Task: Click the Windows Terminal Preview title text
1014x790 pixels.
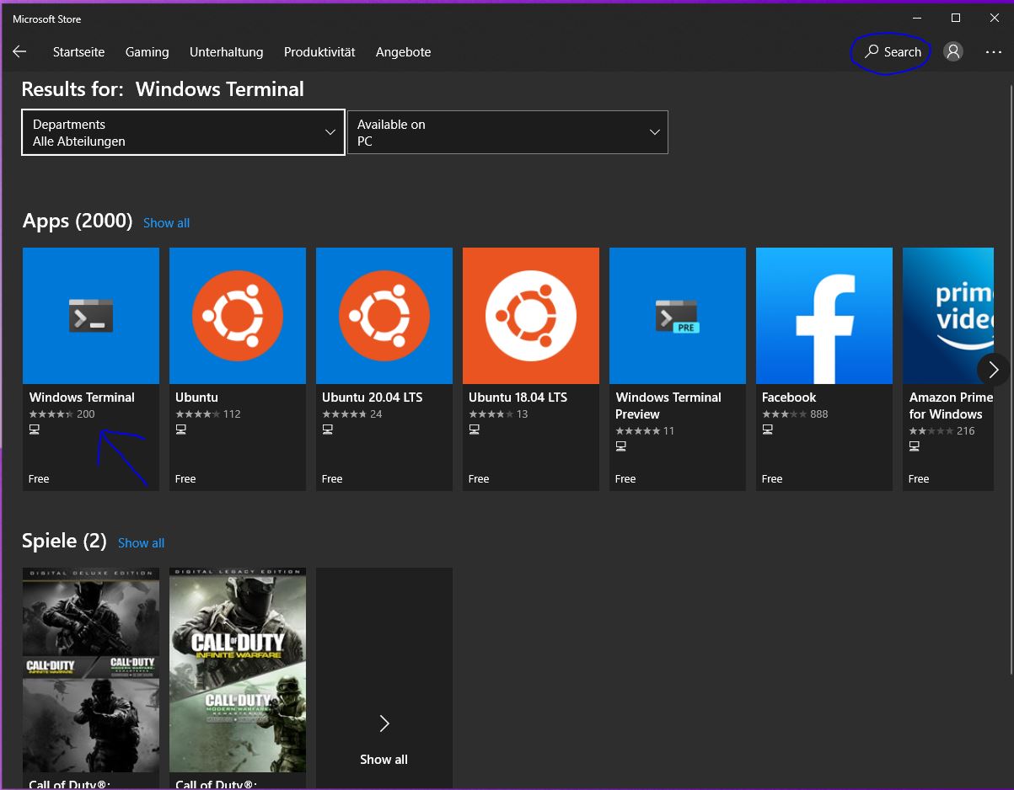Action: (x=668, y=405)
